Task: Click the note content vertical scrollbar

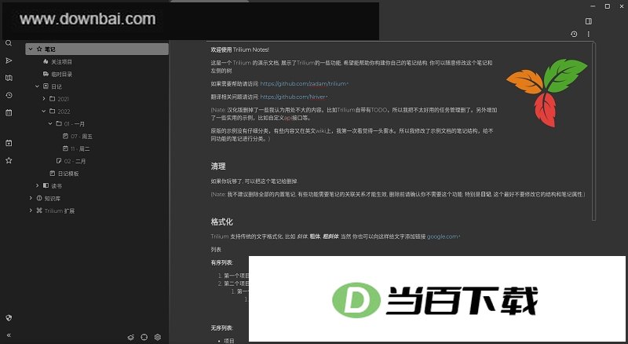Action: tap(593, 131)
